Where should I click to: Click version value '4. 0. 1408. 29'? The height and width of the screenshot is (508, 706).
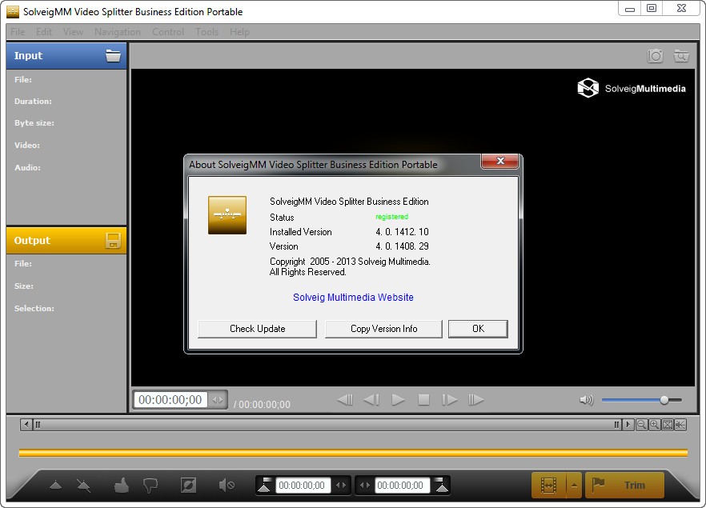[x=402, y=246]
